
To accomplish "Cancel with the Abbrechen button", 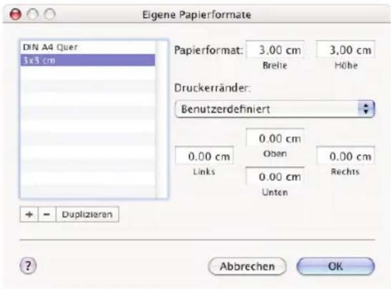I will pos(247,266).
